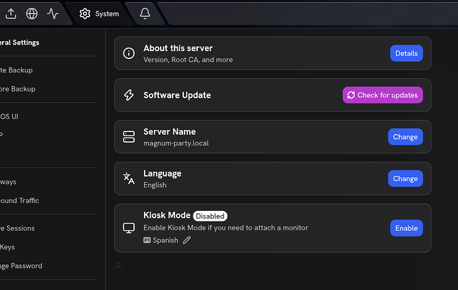Enable Kiosk Mode
This screenshot has width=458, height=290.
pos(406,228)
